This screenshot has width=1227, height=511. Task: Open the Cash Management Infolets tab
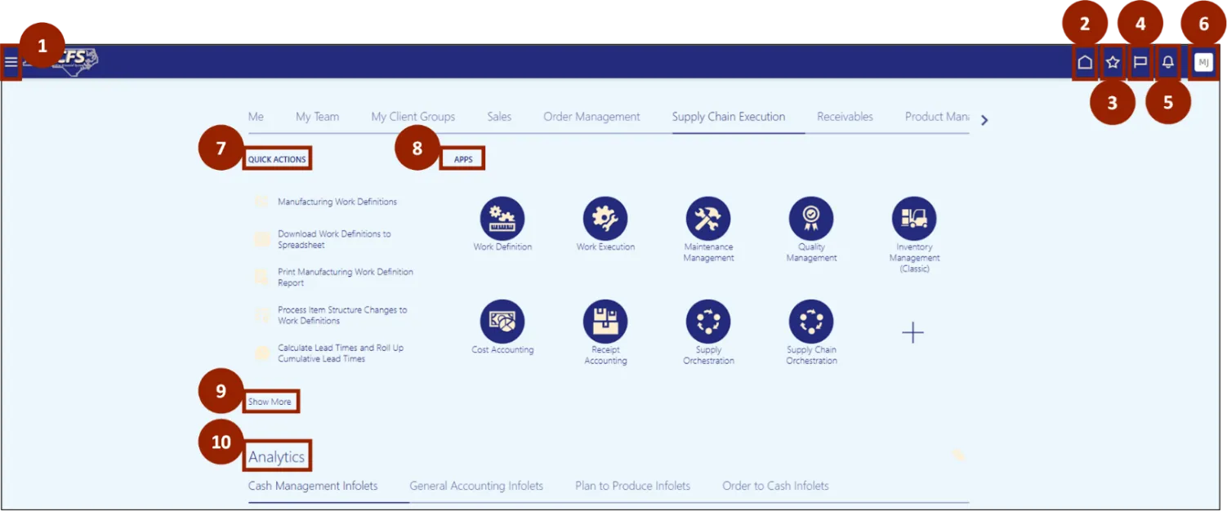coord(313,486)
